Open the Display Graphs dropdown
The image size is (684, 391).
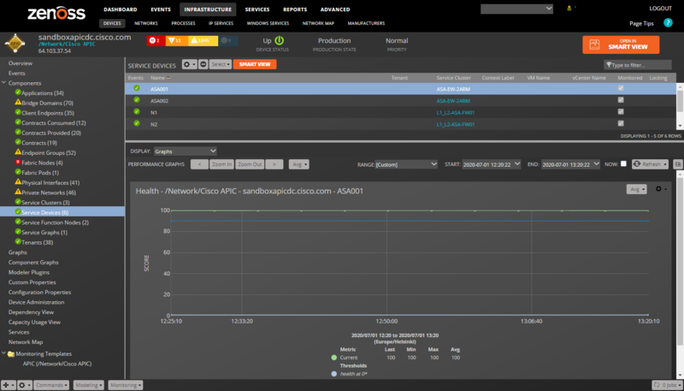(186, 151)
